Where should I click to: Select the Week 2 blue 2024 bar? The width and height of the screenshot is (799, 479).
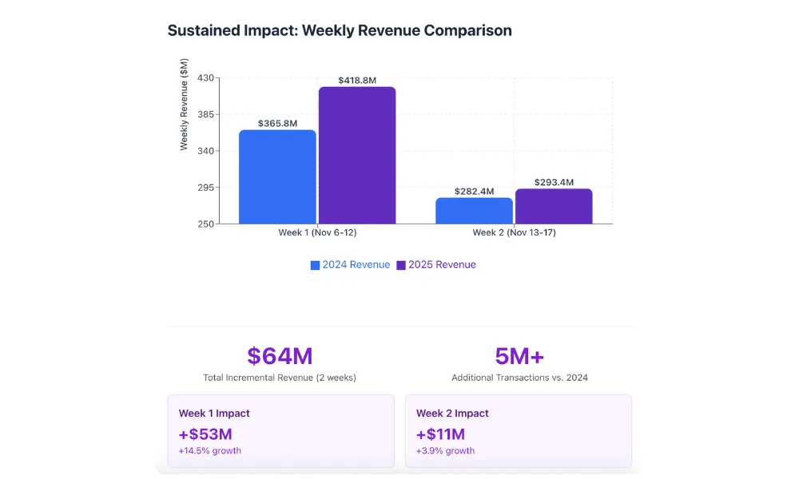tap(474, 211)
